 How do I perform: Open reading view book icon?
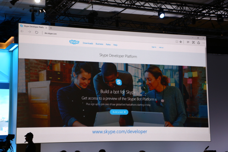pos(177,42)
